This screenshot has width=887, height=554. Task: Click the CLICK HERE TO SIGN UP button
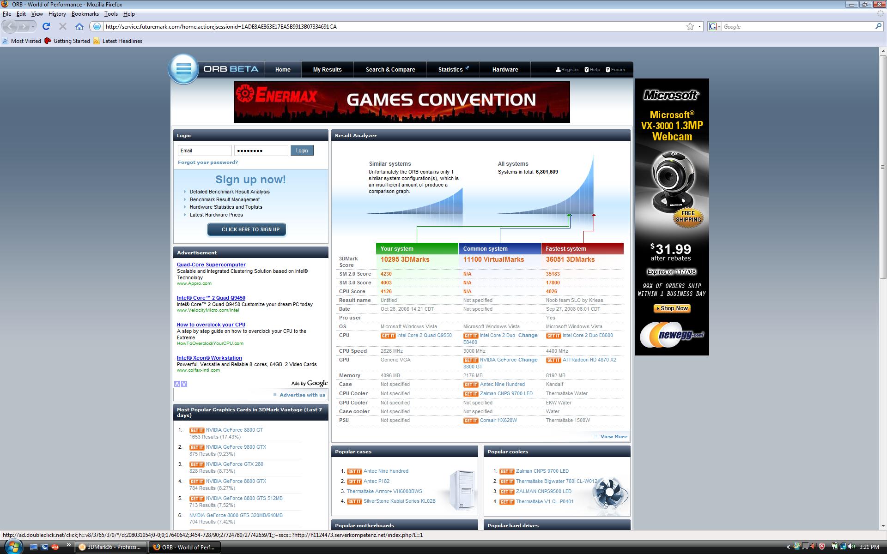coord(247,229)
